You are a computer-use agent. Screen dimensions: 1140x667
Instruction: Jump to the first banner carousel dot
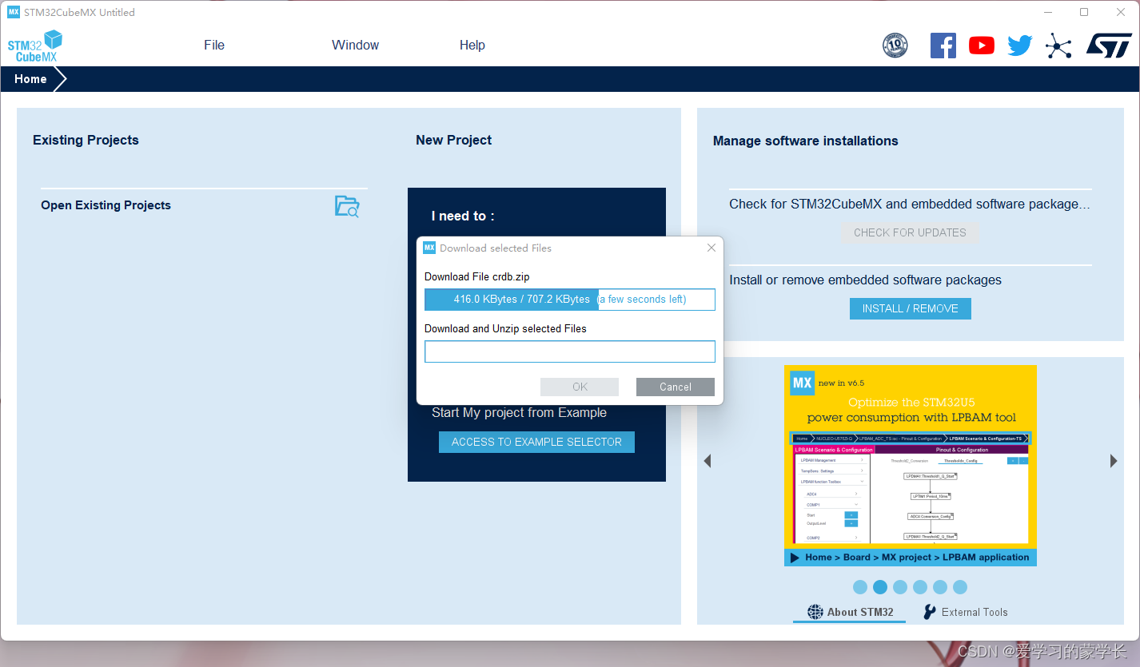[x=860, y=587]
